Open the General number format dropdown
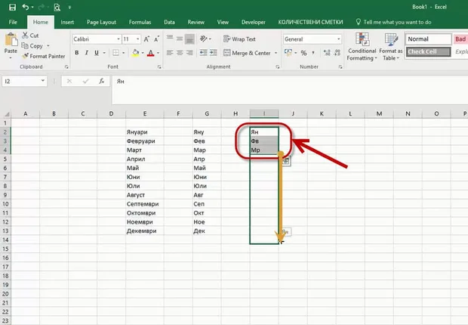Screen dimensions: 468x325 point(338,39)
